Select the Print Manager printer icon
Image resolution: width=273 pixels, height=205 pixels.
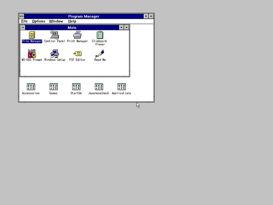click(x=77, y=35)
